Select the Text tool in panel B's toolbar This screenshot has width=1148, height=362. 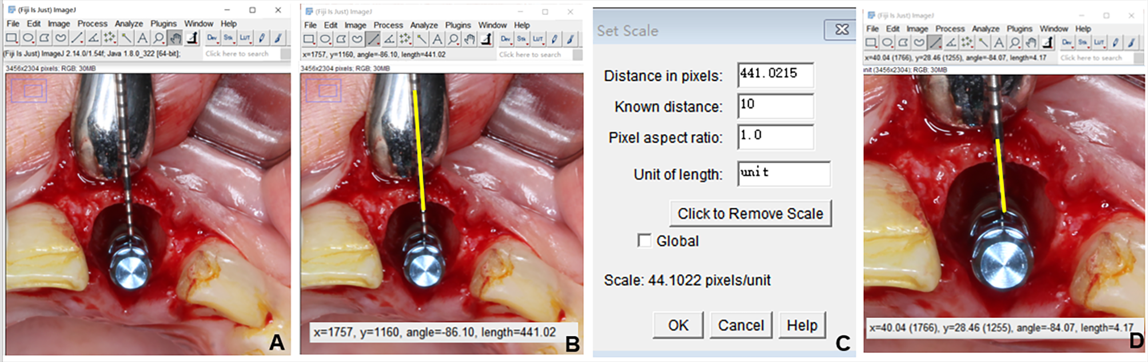(x=437, y=39)
